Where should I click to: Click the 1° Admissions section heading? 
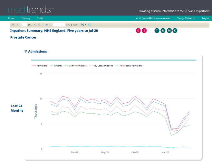(x=35, y=51)
